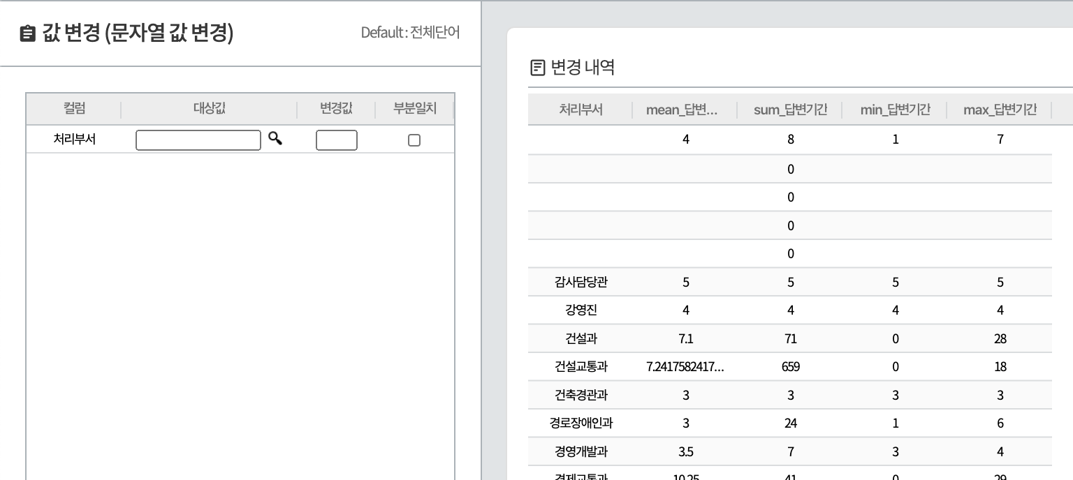
Task: Click the list icon beside 변경 내역
Action: (538, 68)
